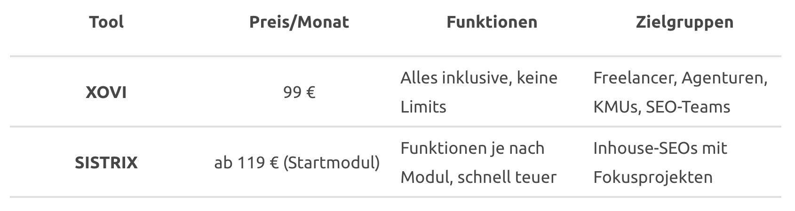The image size is (795, 211).
Task: Click the SEO-Teams text
Action: (688, 106)
